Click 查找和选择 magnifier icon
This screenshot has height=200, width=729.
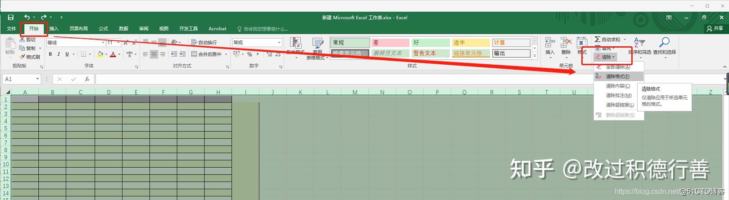click(664, 43)
